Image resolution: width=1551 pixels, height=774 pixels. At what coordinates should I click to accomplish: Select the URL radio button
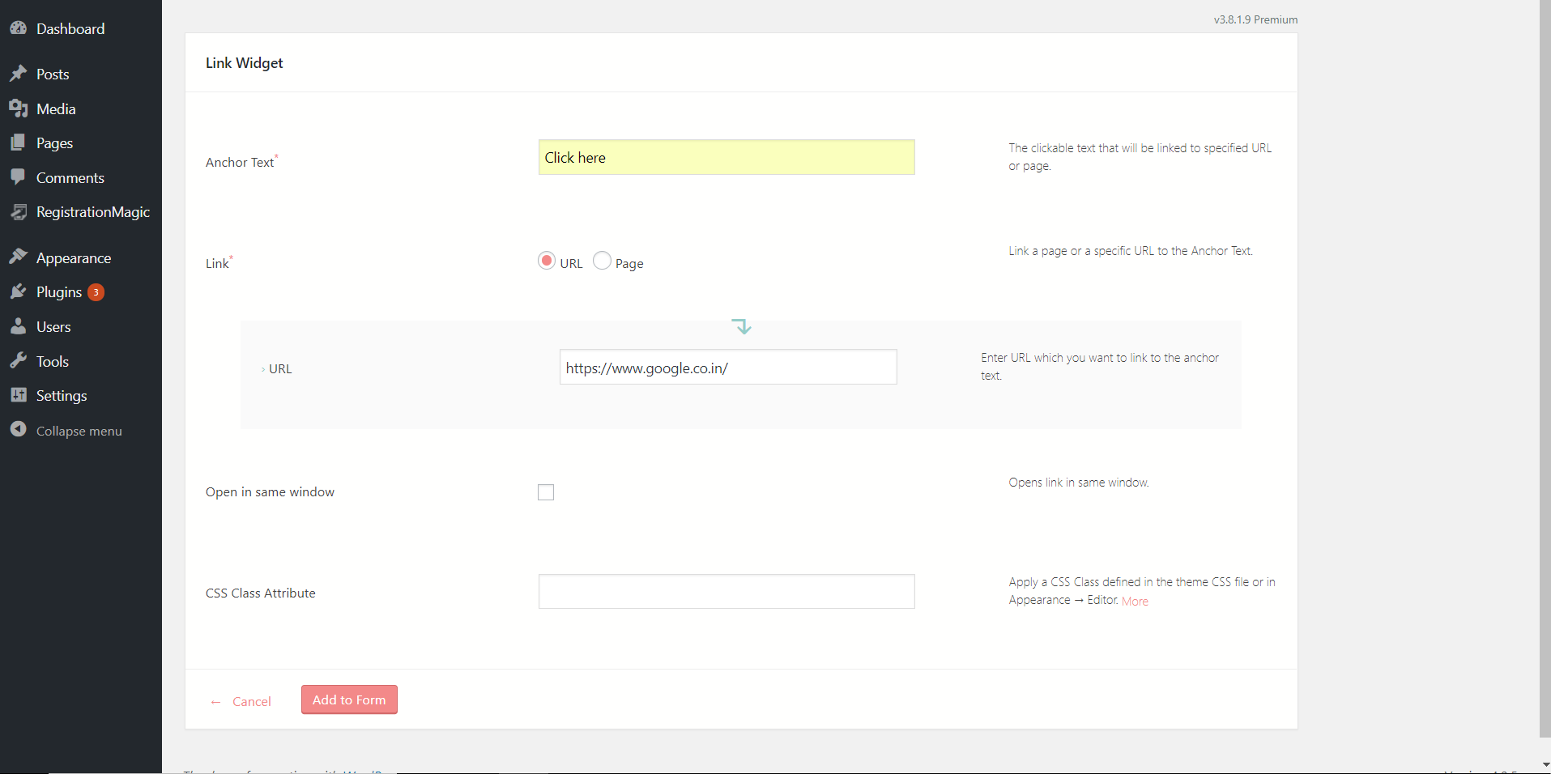pyautogui.click(x=547, y=261)
